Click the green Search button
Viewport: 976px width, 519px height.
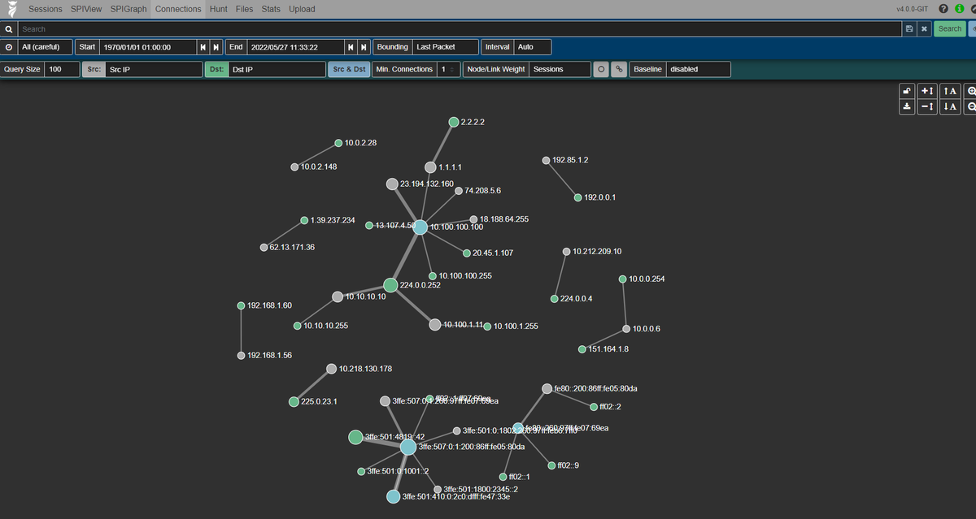point(950,28)
